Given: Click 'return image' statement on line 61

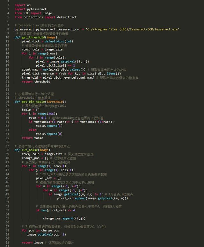Looking at the screenshot, I should pos(32,243).
